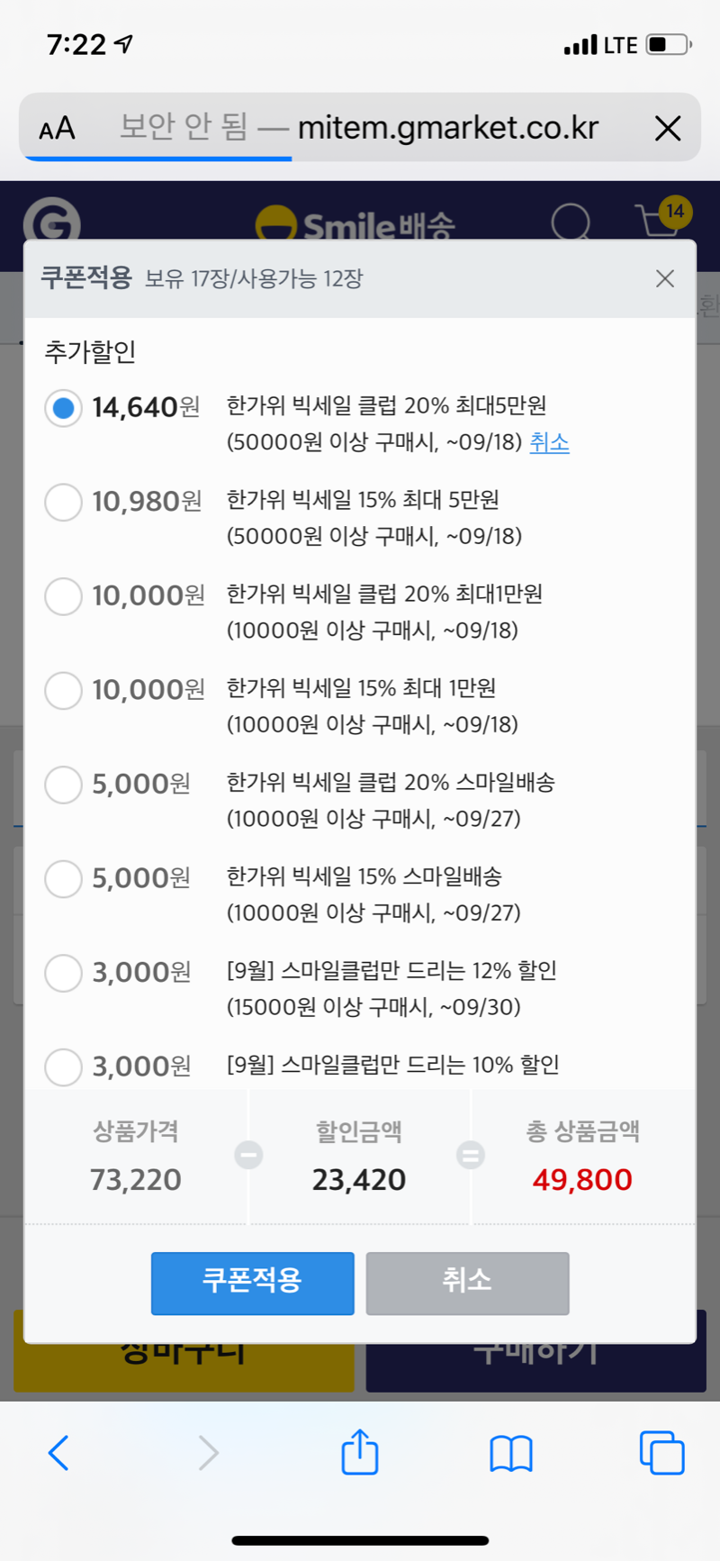
Task: Select 5,000원 15% 스마일배송 coupon
Action: (63, 878)
